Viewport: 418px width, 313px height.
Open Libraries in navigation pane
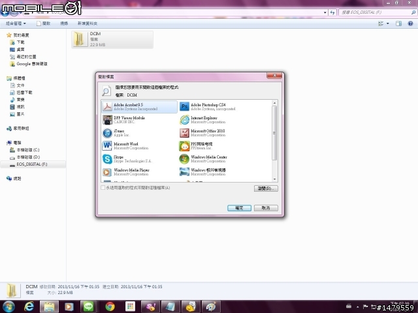point(16,78)
